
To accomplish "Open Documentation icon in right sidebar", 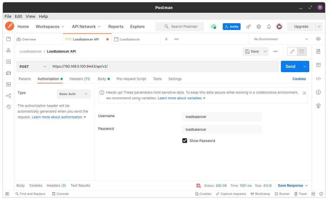I will pyautogui.click(x=318, y=51).
